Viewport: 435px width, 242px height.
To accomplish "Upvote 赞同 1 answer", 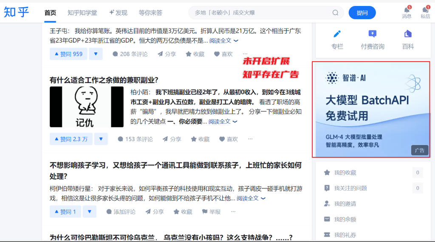I will click(65, 212).
